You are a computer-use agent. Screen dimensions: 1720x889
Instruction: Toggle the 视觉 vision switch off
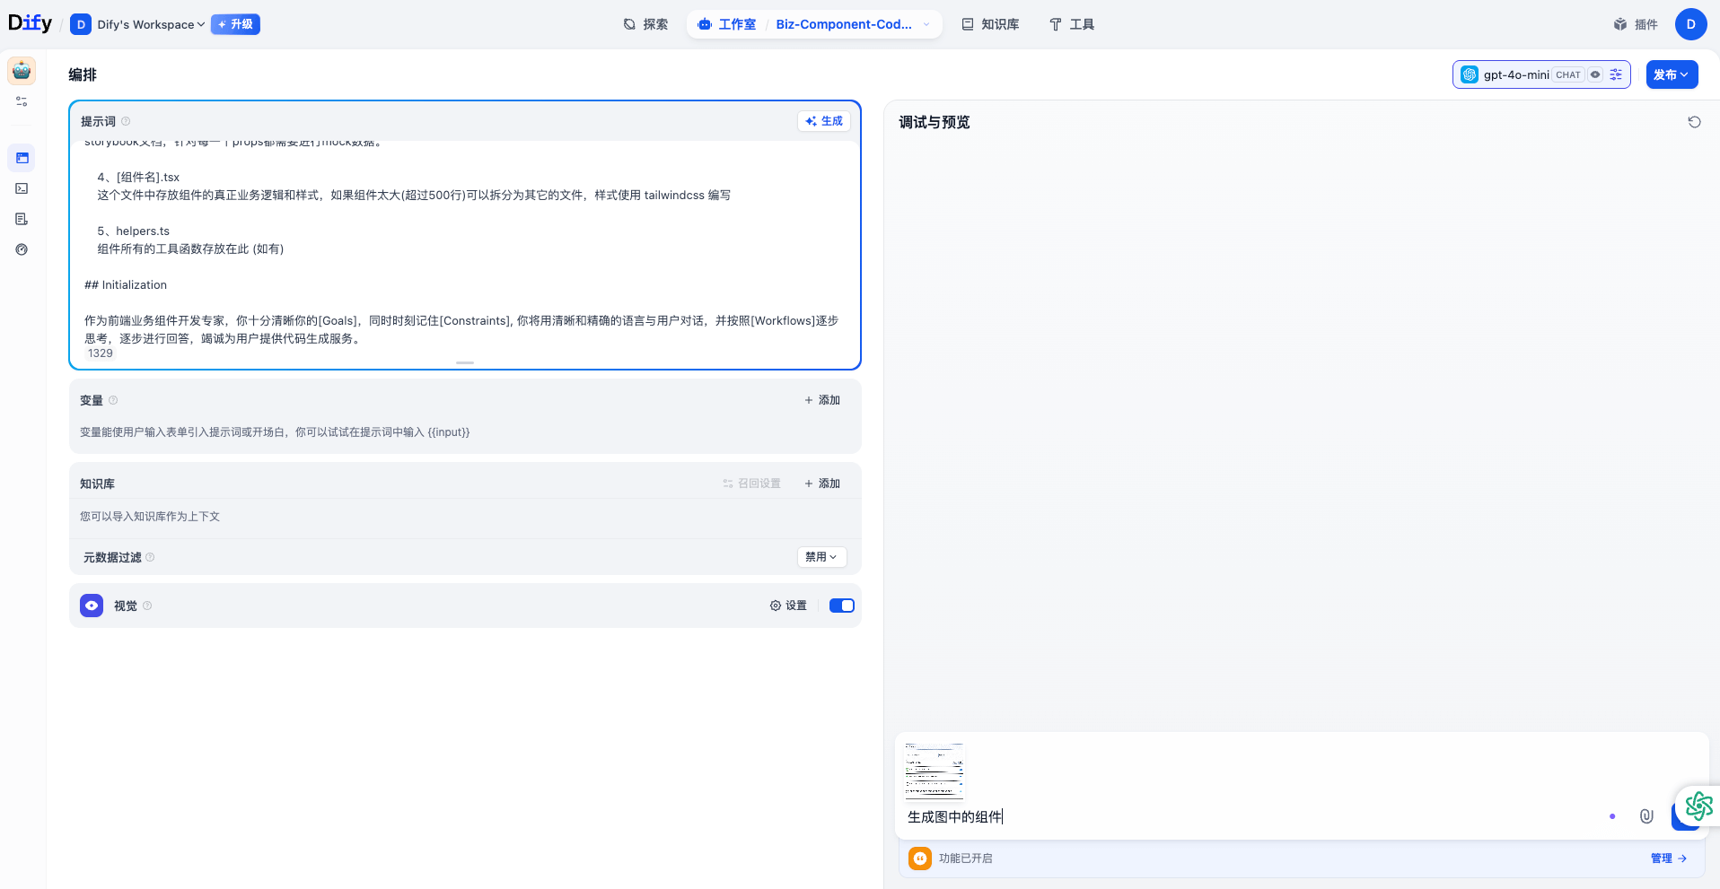pos(841,606)
